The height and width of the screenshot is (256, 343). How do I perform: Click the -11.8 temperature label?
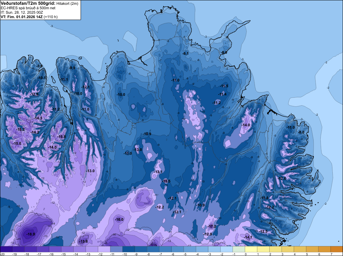[x=264, y=198]
